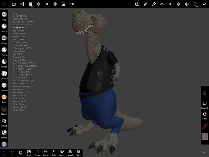209x157 pixels.
Task: Open the Settings gear menu
Action: coord(187,4)
